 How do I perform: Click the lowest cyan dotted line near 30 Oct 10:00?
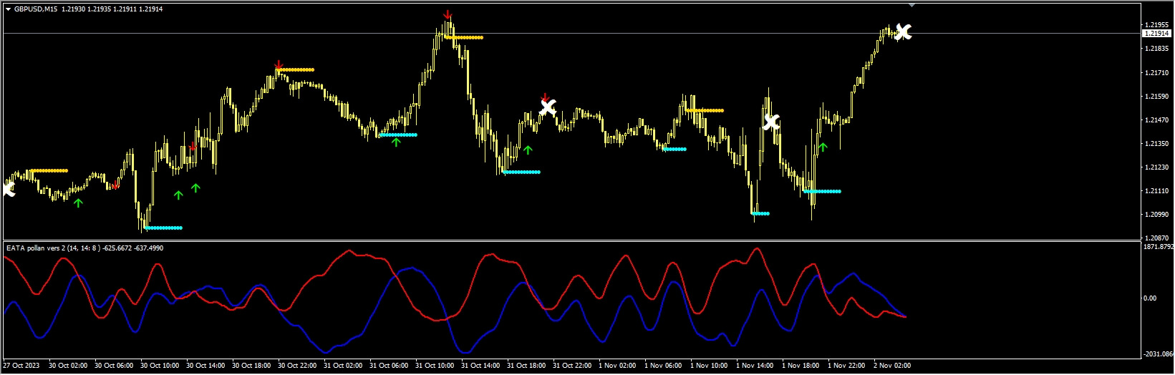point(163,228)
